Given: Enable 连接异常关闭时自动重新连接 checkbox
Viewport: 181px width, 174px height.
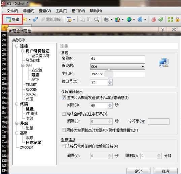Looking at the screenshot, I should (x=64, y=146).
